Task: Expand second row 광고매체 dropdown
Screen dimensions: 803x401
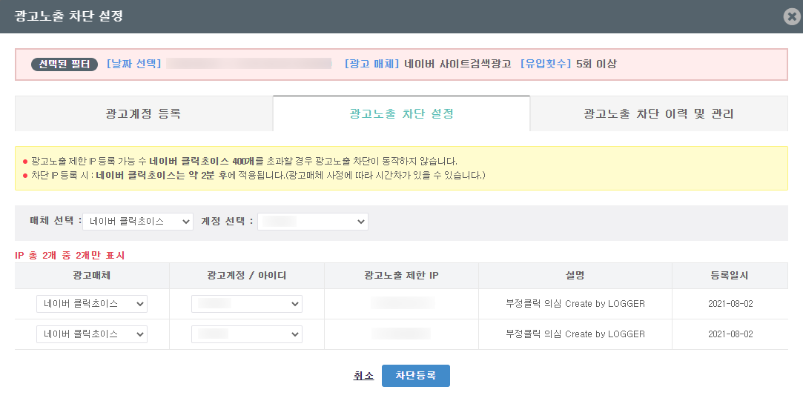Action: point(92,334)
